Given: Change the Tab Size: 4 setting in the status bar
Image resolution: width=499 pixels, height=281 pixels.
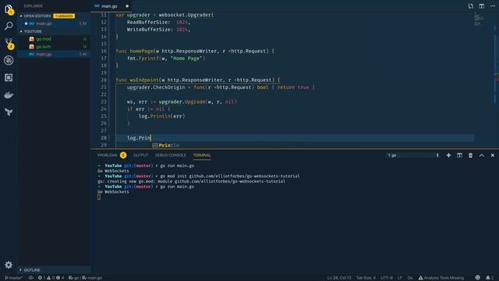Looking at the screenshot, I should (366, 278).
